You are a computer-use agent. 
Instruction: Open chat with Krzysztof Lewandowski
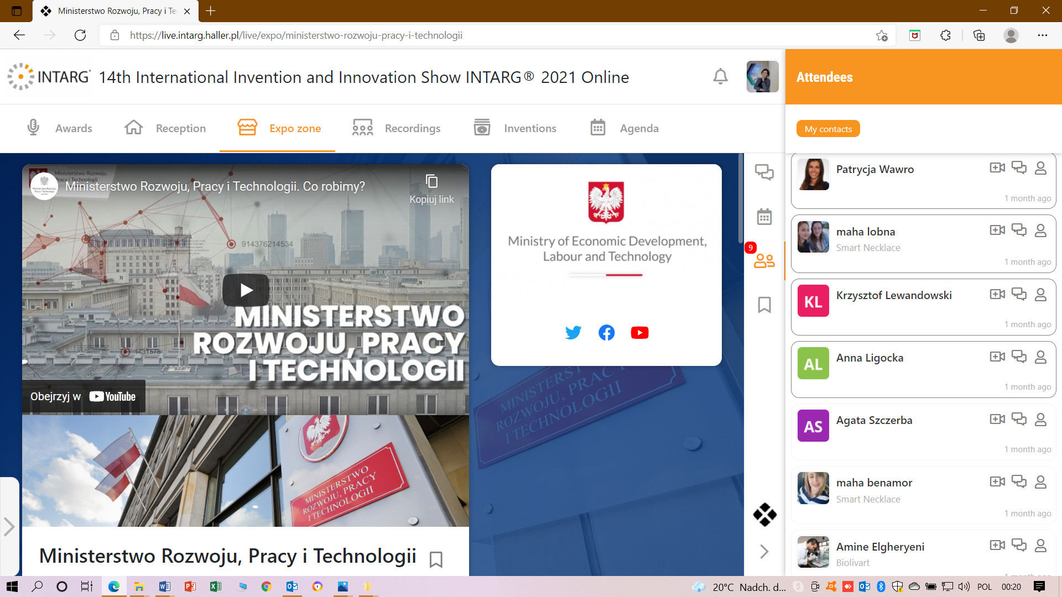click(1019, 294)
